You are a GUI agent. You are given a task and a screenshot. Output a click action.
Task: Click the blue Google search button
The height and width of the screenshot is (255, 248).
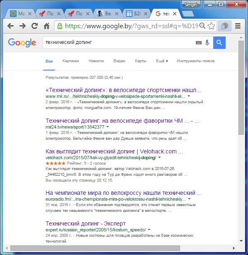[x=219, y=43]
